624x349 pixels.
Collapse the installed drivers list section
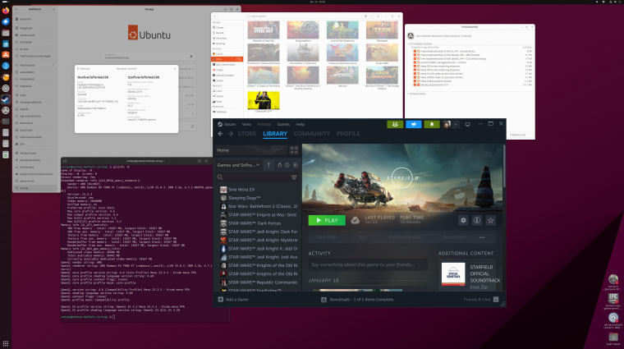tap(409, 44)
